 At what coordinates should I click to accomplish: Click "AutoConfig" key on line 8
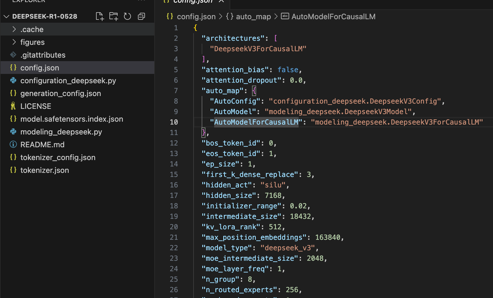235,101
